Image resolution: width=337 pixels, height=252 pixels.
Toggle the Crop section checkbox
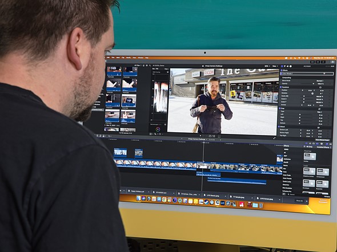click(280, 108)
